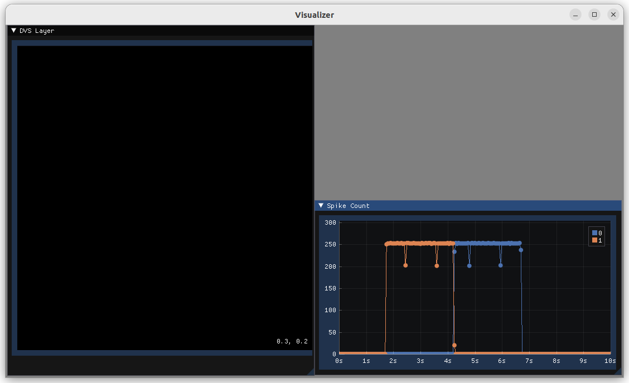Click the 4s x-axis label
This screenshot has width=629, height=383.
tap(448, 361)
